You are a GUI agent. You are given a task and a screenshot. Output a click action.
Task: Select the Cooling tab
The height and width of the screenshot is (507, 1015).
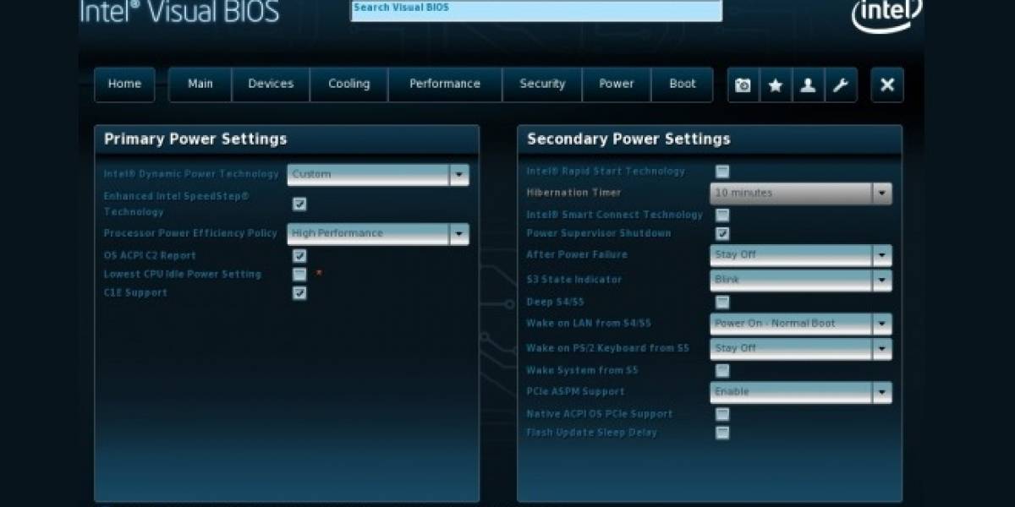[349, 84]
